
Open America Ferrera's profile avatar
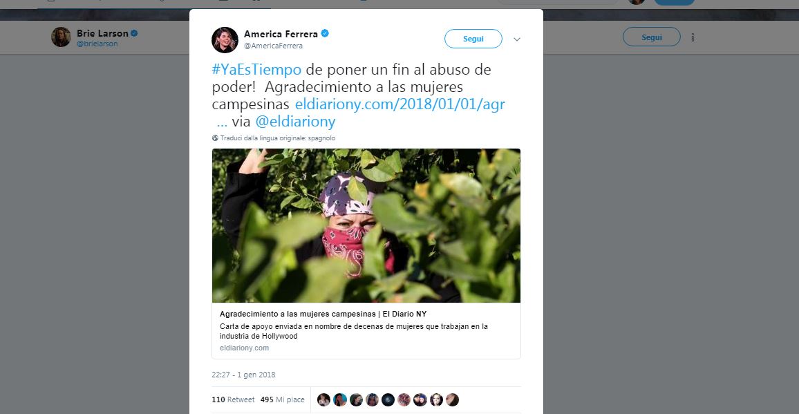pyautogui.click(x=225, y=40)
